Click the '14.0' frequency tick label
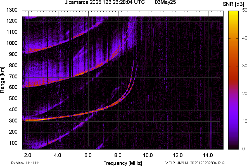247x166 pixels. pyautogui.click(x=208, y=155)
